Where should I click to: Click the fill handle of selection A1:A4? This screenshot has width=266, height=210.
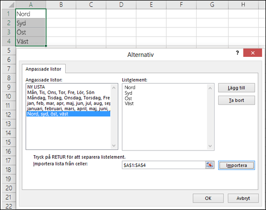[x=46, y=46]
